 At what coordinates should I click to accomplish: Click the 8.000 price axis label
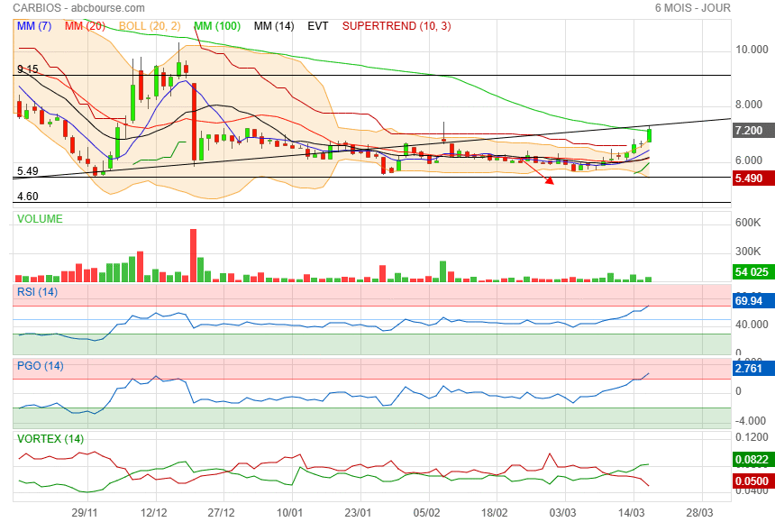[x=749, y=105]
